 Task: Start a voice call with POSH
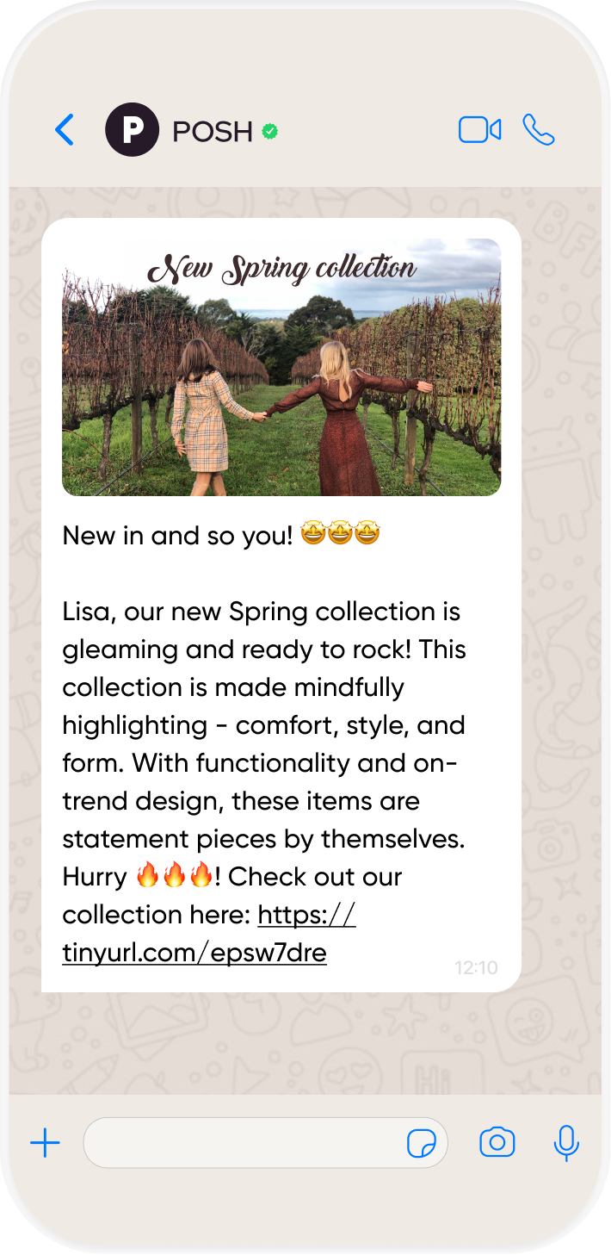point(539,130)
